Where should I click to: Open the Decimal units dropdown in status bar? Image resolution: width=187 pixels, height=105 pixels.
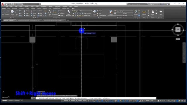pyautogui.click(x=163, y=101)
